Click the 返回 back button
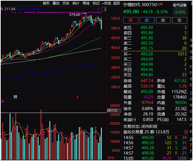The image size is (193, 161). (116, 3)
